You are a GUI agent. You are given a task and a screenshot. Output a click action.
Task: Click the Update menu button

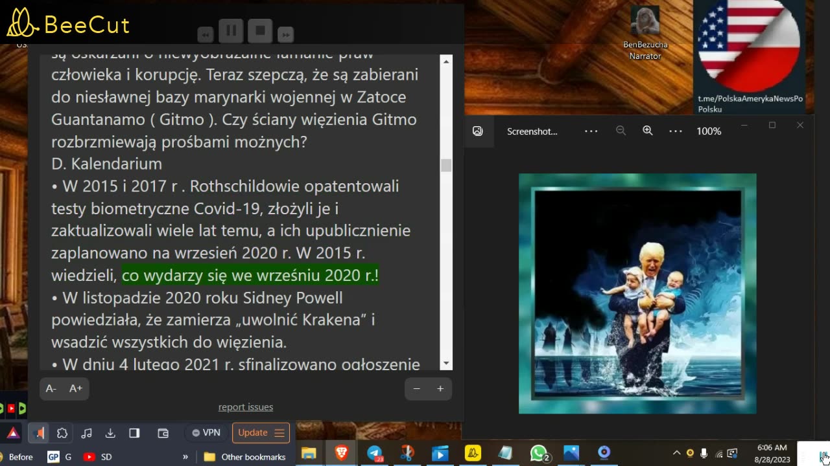point(261,432)
